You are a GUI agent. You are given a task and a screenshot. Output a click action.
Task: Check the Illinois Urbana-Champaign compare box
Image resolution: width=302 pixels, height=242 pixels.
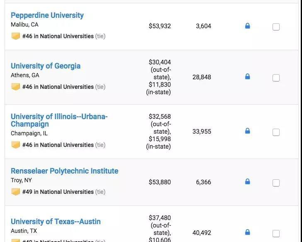276,132
